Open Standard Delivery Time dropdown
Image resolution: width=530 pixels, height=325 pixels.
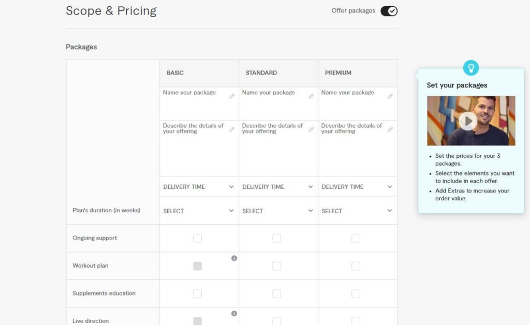tap(278, 187)
